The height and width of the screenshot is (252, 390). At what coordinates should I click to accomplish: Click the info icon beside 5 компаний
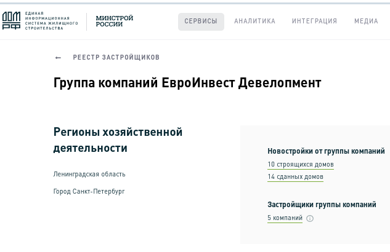point(310,218)
